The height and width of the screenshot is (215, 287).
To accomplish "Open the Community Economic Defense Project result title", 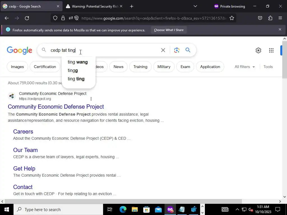I will click(56, 107).
